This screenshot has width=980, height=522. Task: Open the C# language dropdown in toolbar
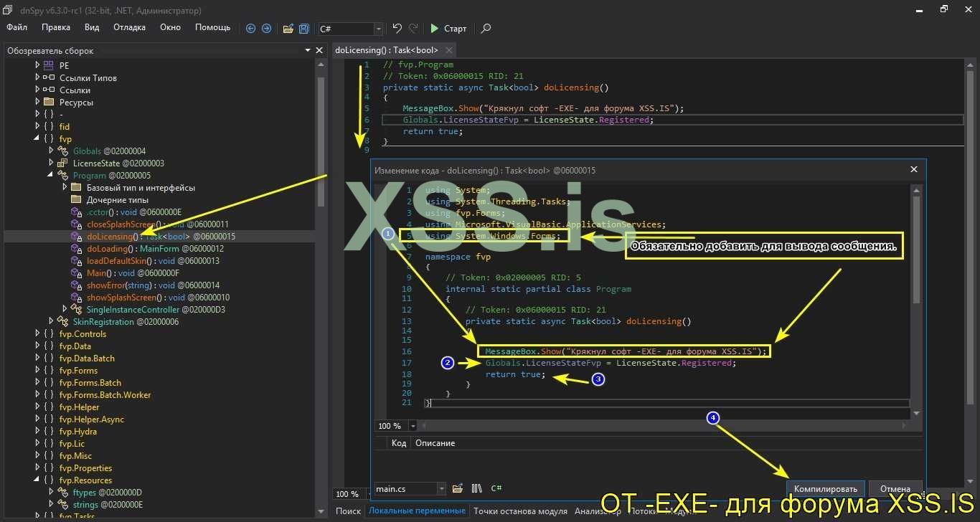(x=378, y=29)
